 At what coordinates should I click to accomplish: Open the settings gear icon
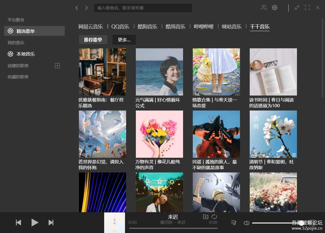click(x=274, y=7)
